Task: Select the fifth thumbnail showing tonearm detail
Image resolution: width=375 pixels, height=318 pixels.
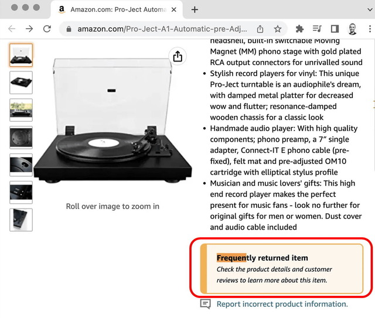Action: coord(21,165)
